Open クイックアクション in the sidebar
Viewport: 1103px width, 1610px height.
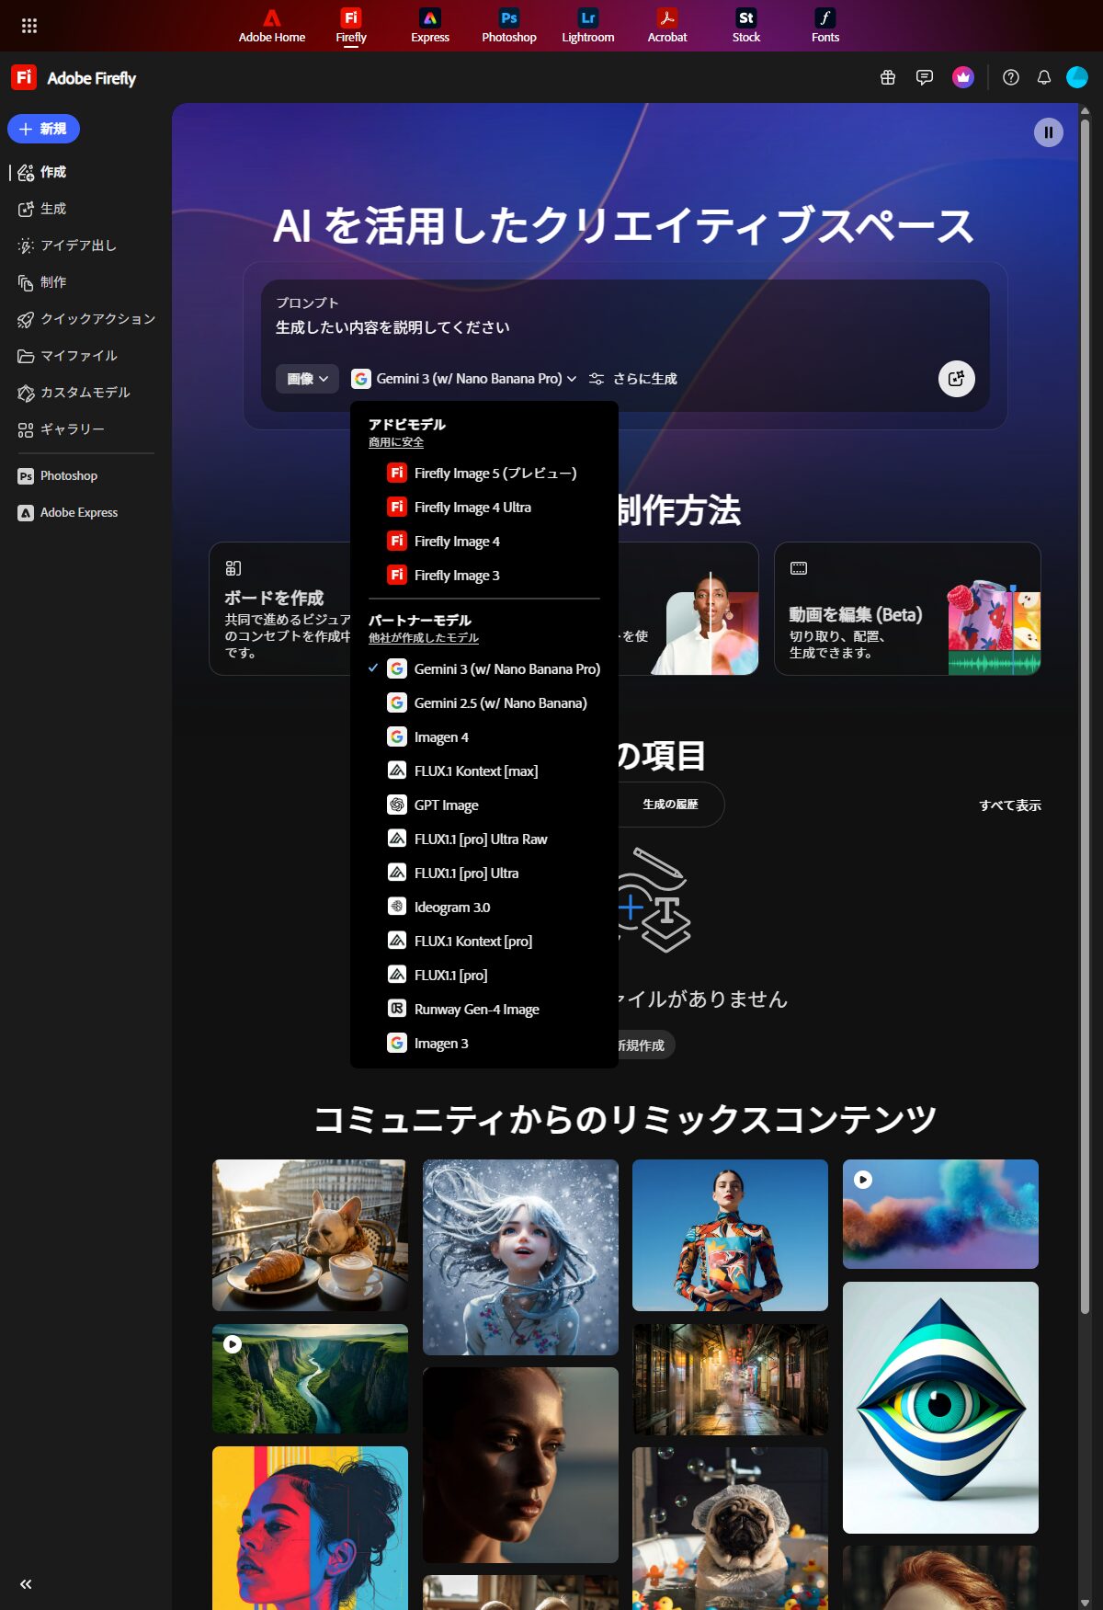pyautogui.click(x=85, y=319)
